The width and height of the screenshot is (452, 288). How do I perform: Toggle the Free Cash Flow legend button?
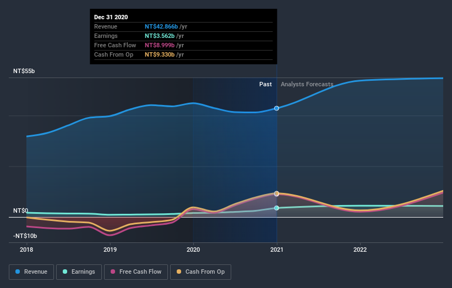click(x=136, y=272)
